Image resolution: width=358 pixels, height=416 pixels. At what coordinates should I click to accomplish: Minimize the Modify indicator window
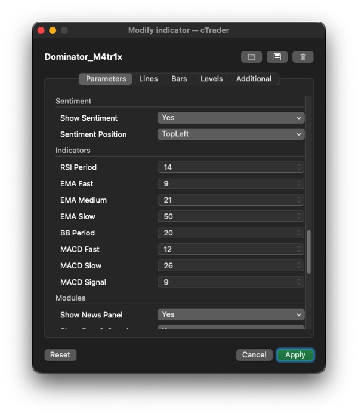pos(53,30)
